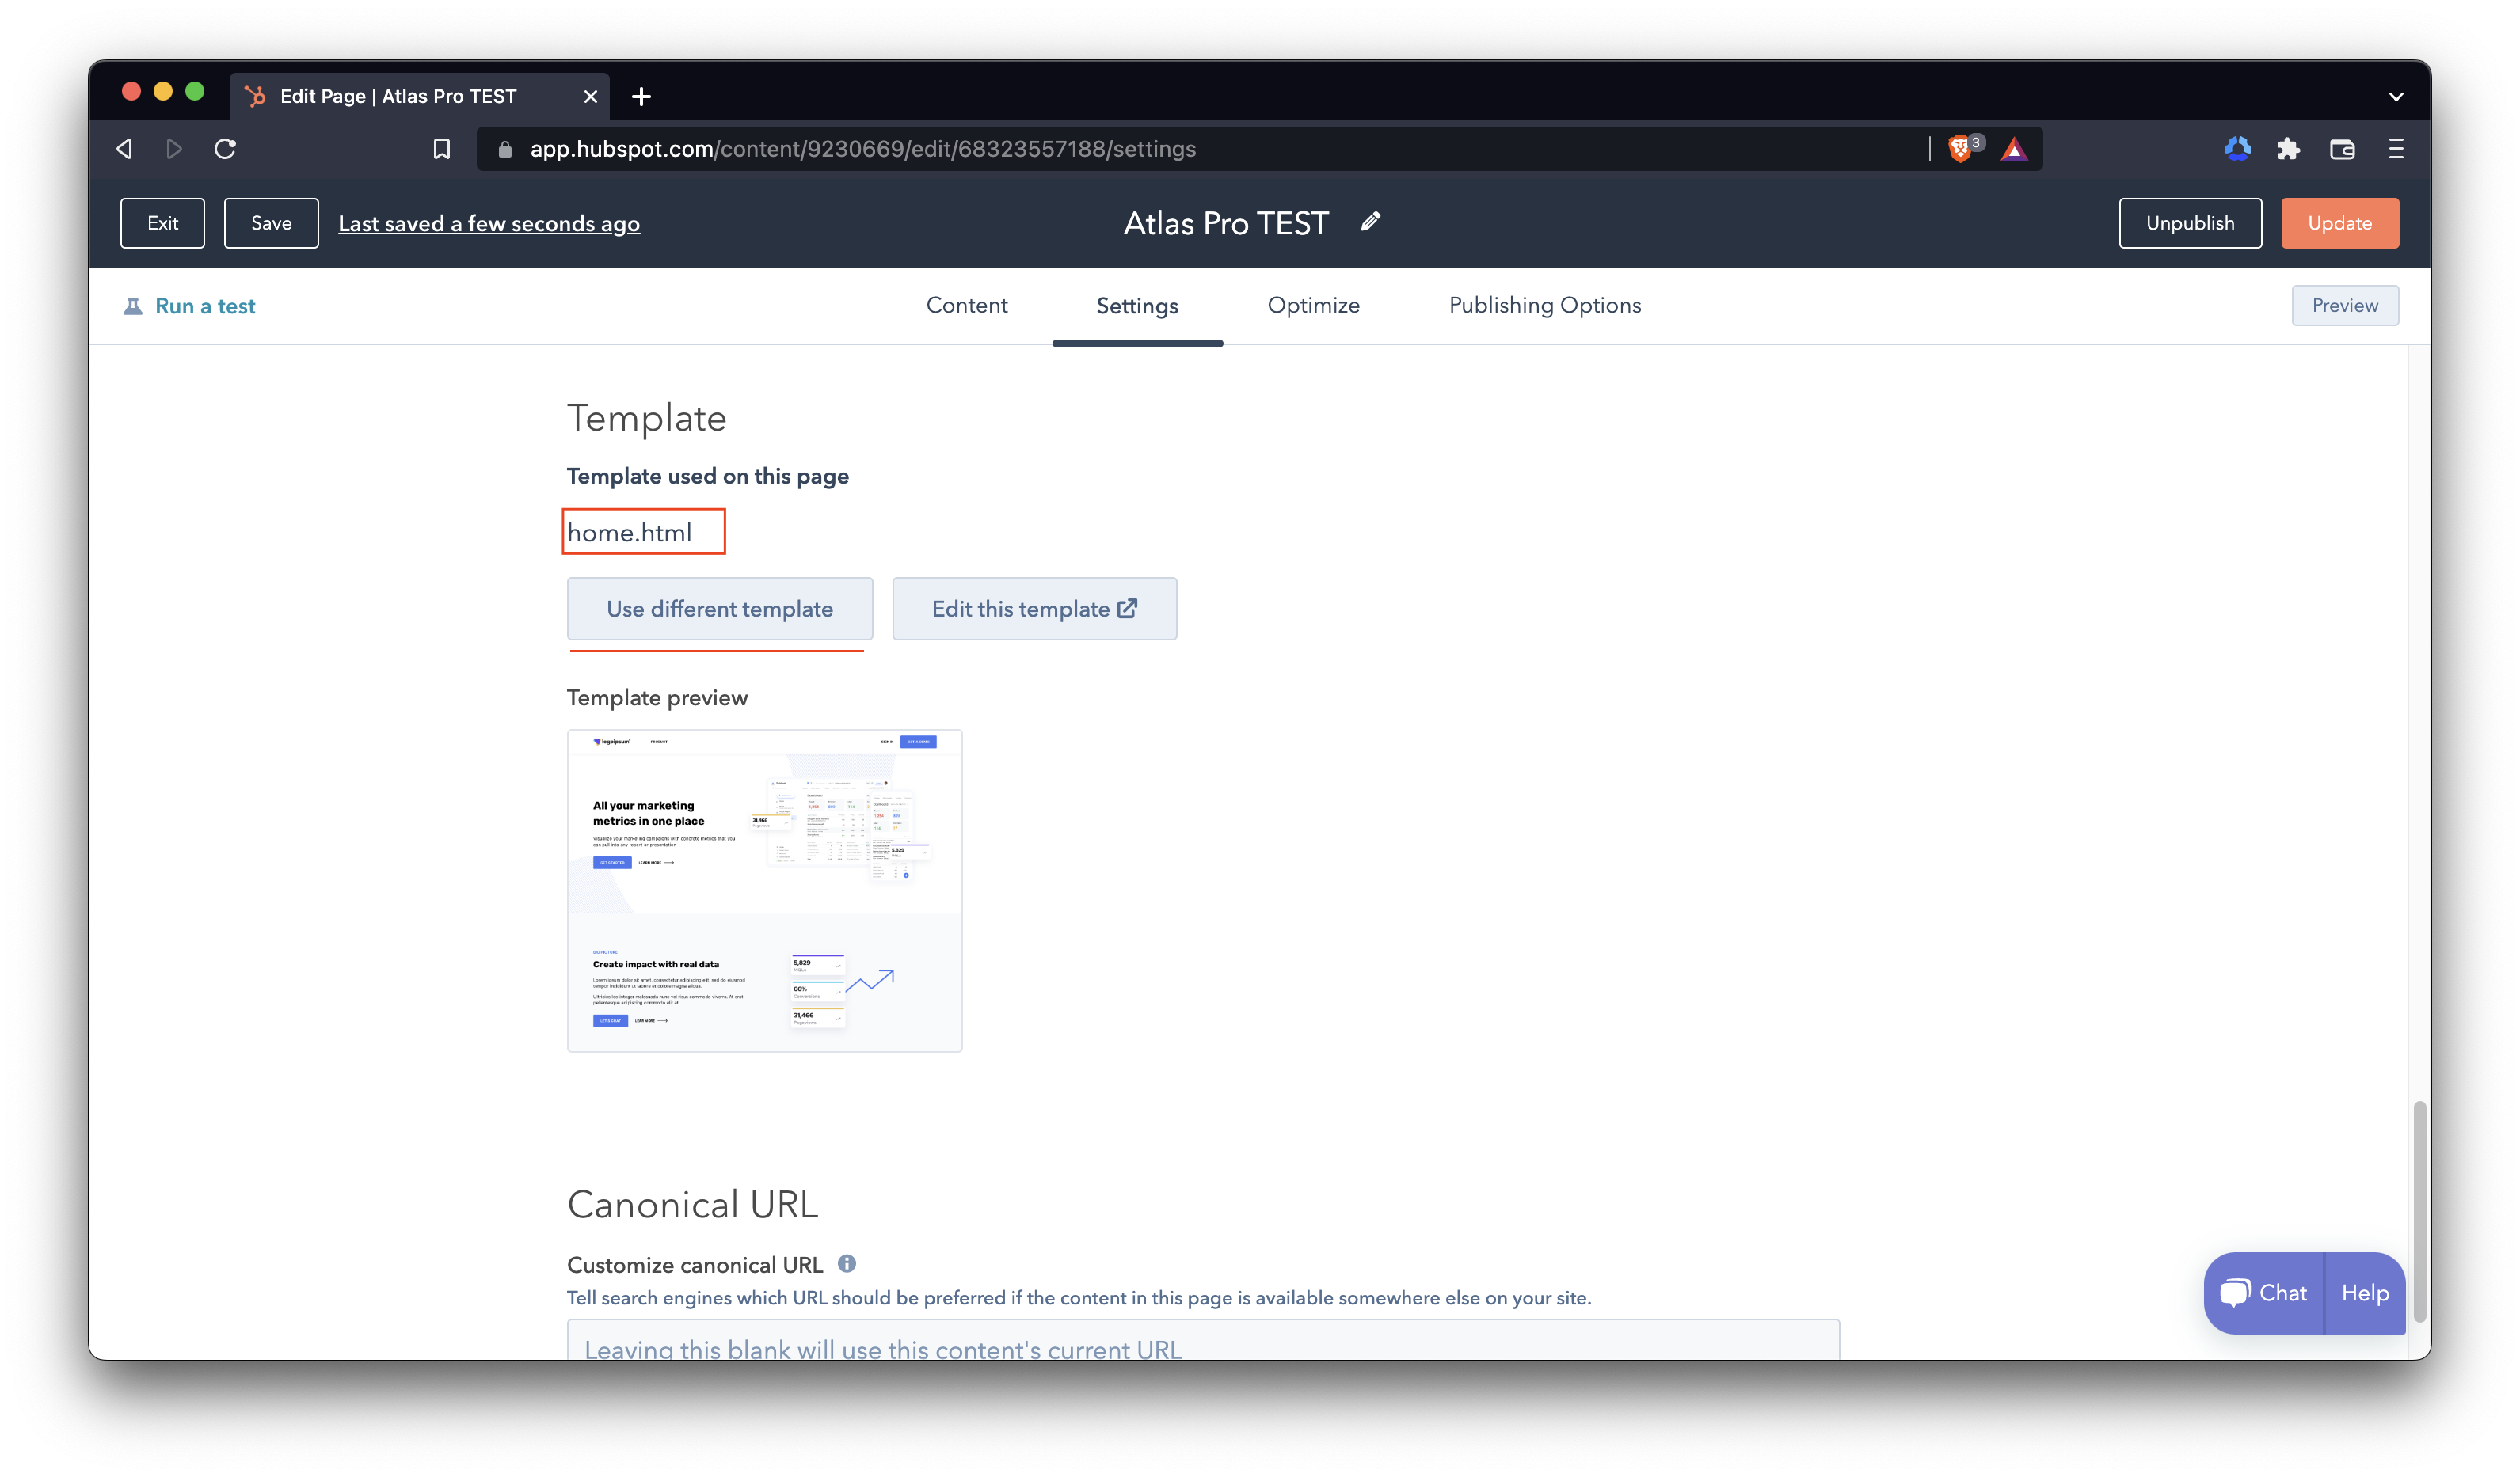
Task: Click the Exit button
Action: tap(163, 223)
